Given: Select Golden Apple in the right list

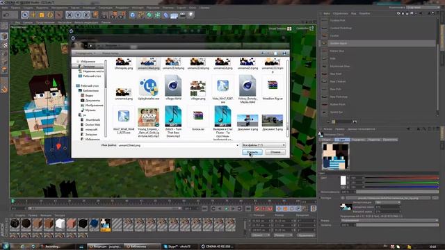Looking at the screenshot, I should pos(378,43).
